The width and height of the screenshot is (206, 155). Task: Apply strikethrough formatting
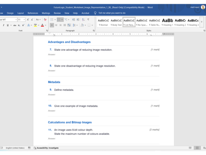pos(15,25)
